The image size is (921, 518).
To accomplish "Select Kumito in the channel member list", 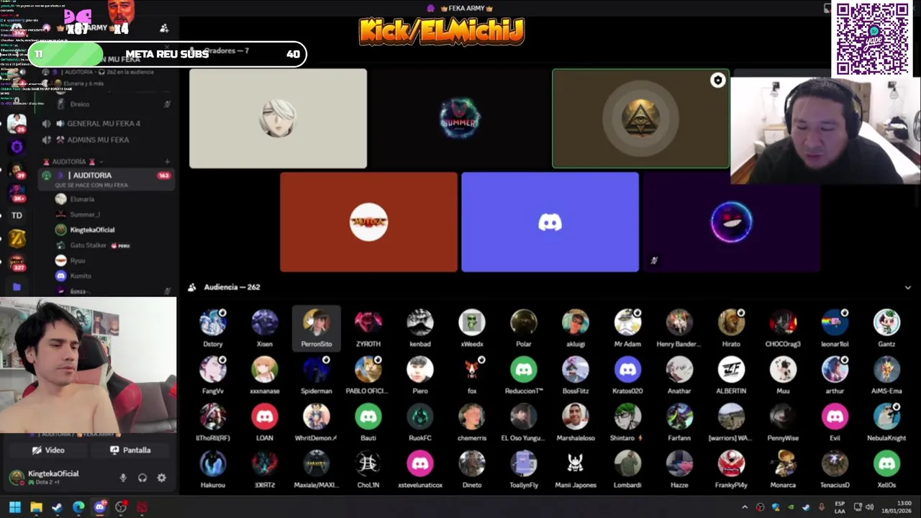I will 81,276.
